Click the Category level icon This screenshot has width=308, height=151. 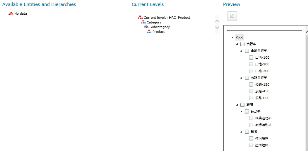(143, 22)
